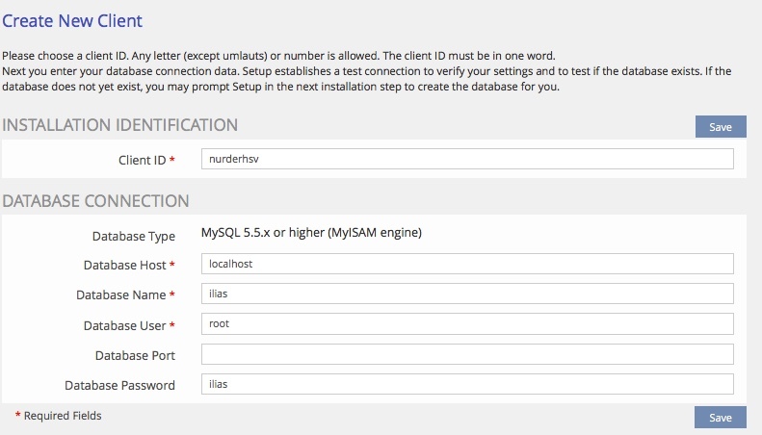Click into the Database User field
This screenshot has height=435, width=762.
click(x=467, y=324)
